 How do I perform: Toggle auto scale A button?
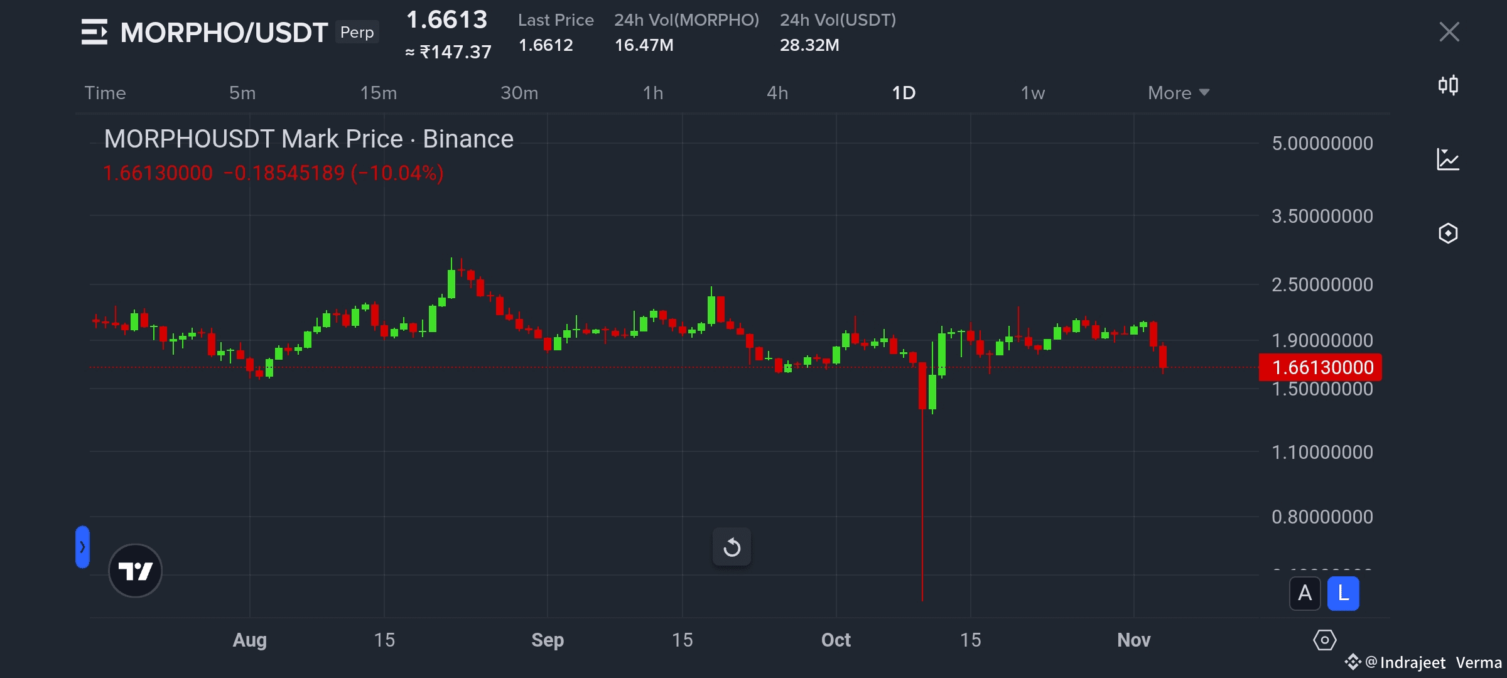click(1305, 593)
